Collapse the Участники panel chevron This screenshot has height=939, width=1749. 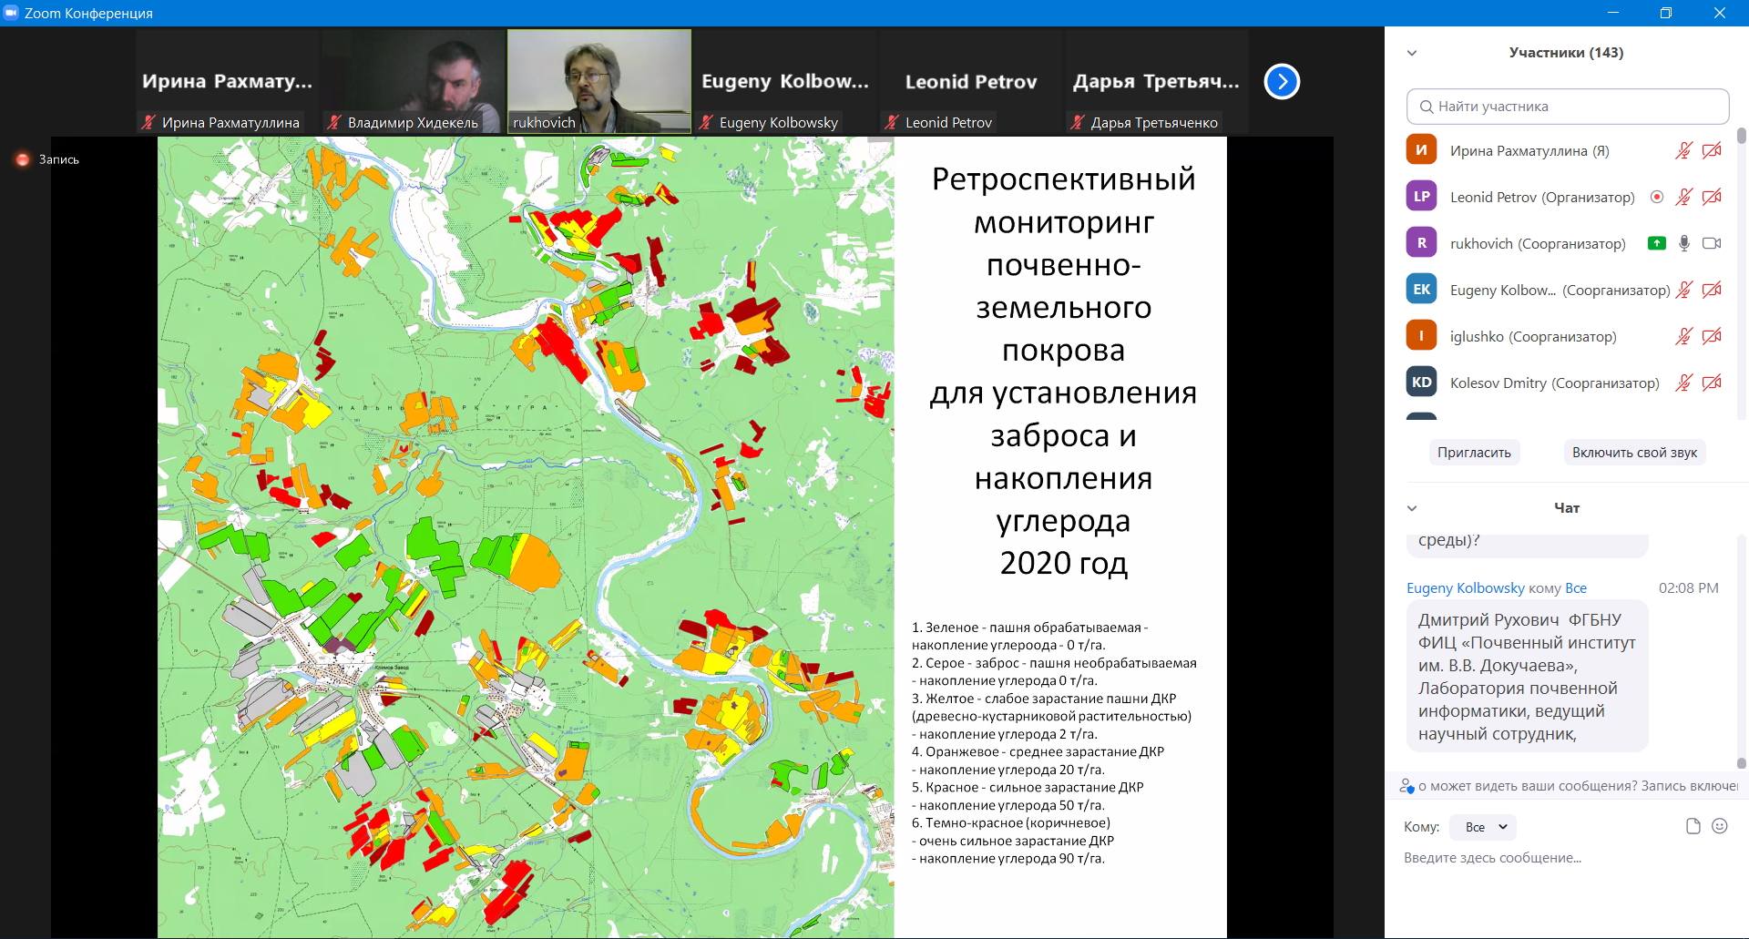(x=1412, y=53)
